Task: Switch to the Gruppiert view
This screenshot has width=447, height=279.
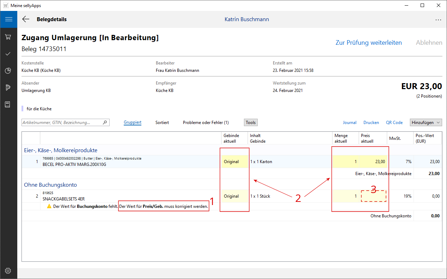Action: pos(133,123)
